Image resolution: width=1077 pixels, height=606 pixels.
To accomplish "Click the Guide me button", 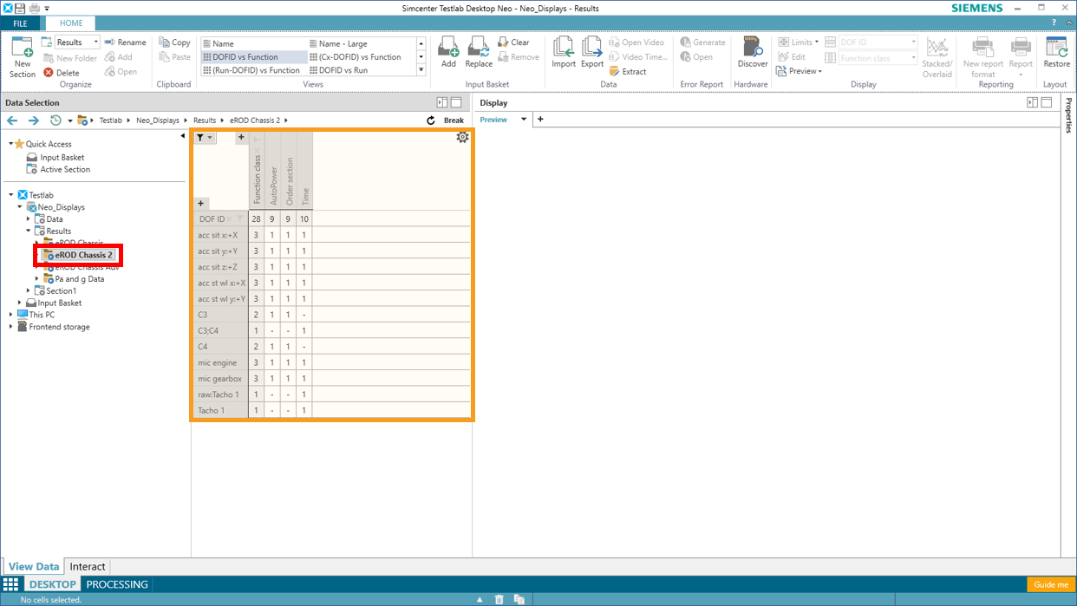I will [1051, 585].
